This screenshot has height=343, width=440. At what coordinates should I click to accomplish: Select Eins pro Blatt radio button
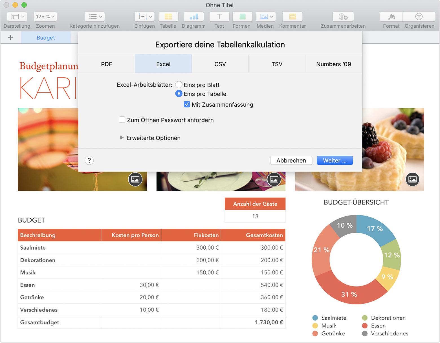(x=179, y=85)
